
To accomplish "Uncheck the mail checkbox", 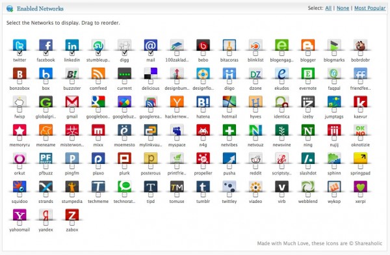I will pos(151,53).
